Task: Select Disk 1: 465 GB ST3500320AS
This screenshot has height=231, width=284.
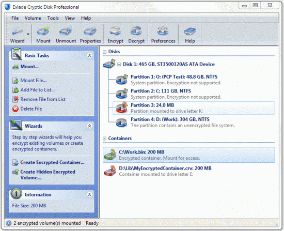Action: click(169, 64)
